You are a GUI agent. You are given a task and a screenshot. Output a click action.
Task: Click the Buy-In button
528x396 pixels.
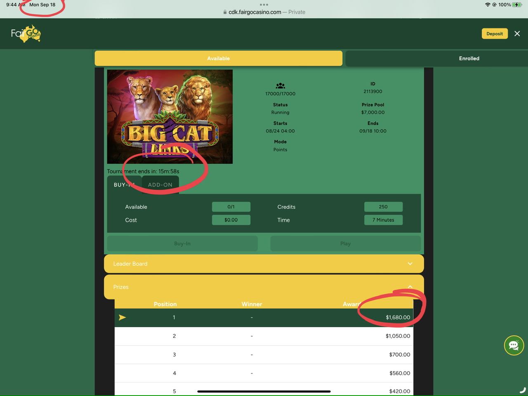(182, 243)
